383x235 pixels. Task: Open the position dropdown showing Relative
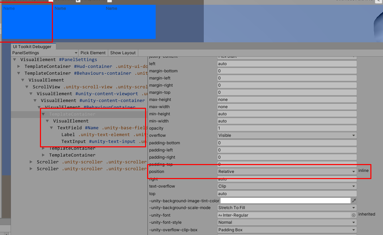pos(287,172)
